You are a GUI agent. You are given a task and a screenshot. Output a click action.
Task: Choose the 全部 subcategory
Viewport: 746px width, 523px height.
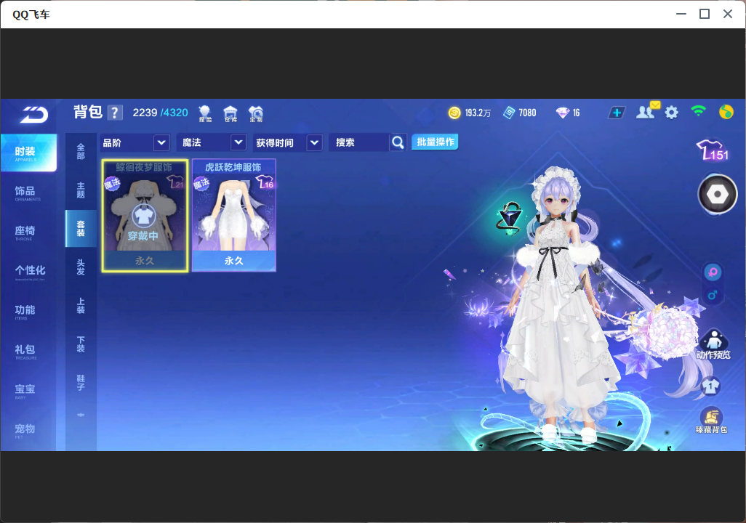81,152
